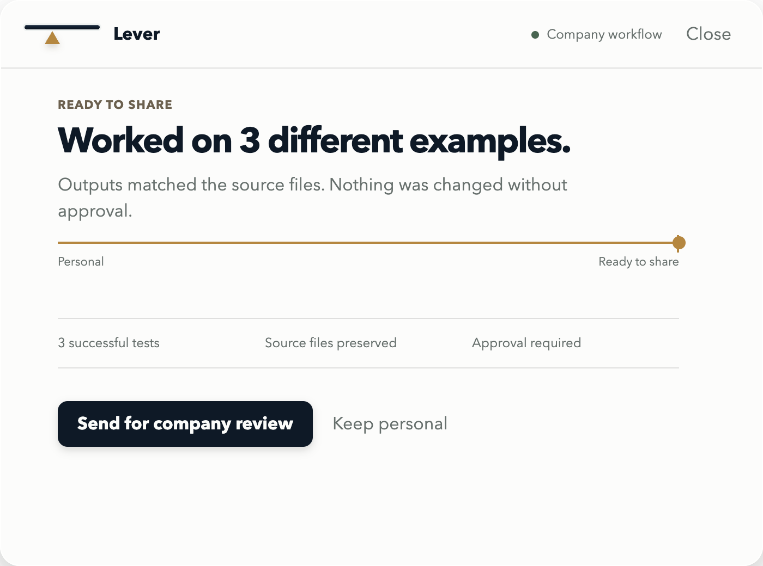This screenshot has width=763, height=566.
Task: Click the Source files preserved stat
Action: coord(331,343)
